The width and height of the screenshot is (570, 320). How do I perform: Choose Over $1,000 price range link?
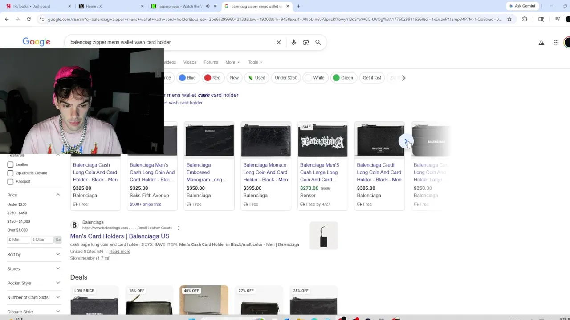17,230
